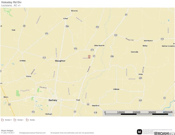Click the Blairstown place label
The image size is (175, 135).
(148, 40)
